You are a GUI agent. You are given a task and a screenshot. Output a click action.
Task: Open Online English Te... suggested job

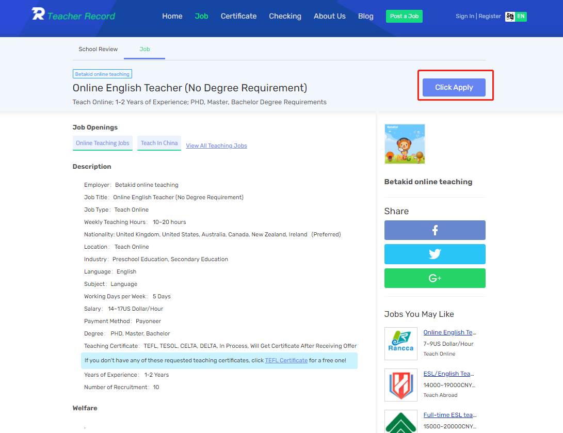(449, 332)
